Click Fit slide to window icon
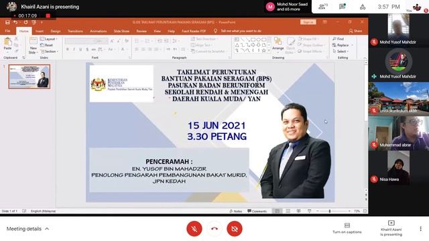Screen dimensions: 429x241 pos(365,211)
